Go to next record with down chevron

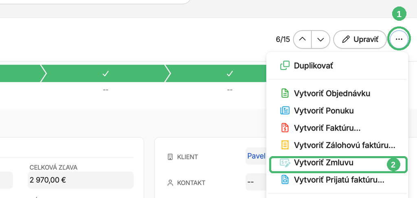pyautogui.click(x=321, y=39)
